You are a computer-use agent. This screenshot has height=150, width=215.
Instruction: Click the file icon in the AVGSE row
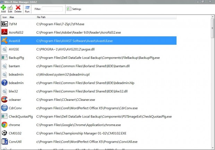tap(4, 49)
